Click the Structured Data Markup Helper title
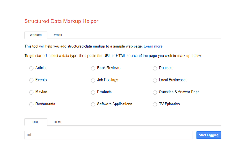 coord(61,21)
